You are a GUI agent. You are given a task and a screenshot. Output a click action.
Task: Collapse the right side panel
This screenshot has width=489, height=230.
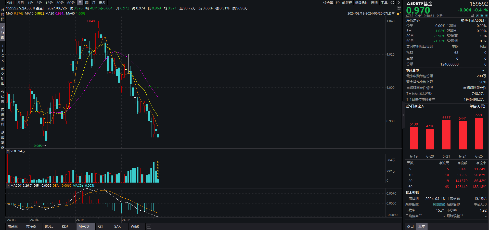coord(403,115)
